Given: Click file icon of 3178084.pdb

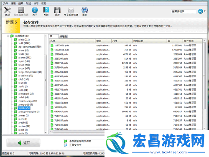Looking at the screenshot, I should coord(52,68).
